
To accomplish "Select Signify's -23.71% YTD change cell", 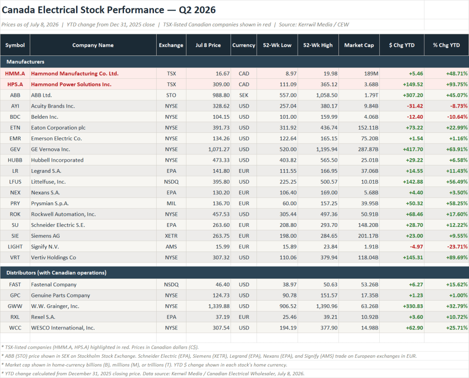I will 446,247.
